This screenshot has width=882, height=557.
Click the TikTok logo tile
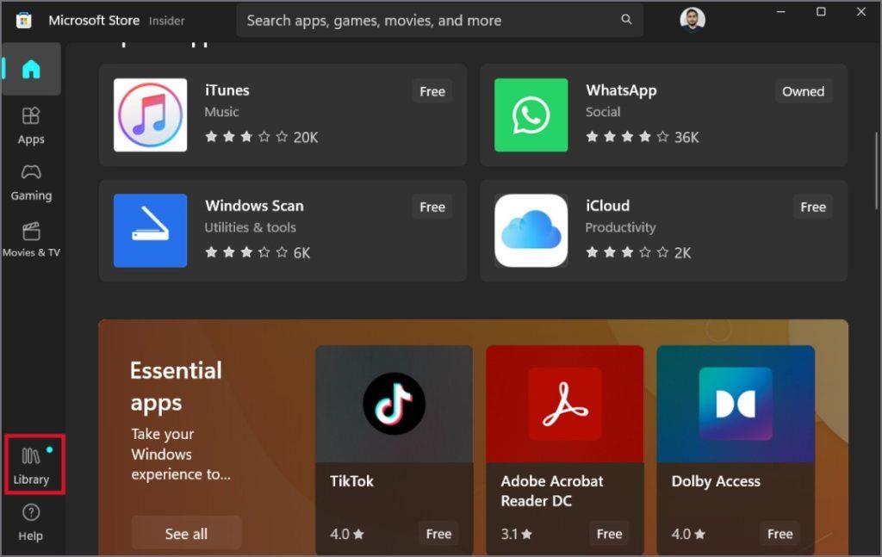click(394, 404)
